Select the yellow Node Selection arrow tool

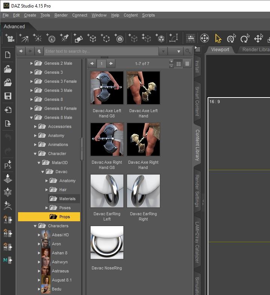(x=218, y=38)
